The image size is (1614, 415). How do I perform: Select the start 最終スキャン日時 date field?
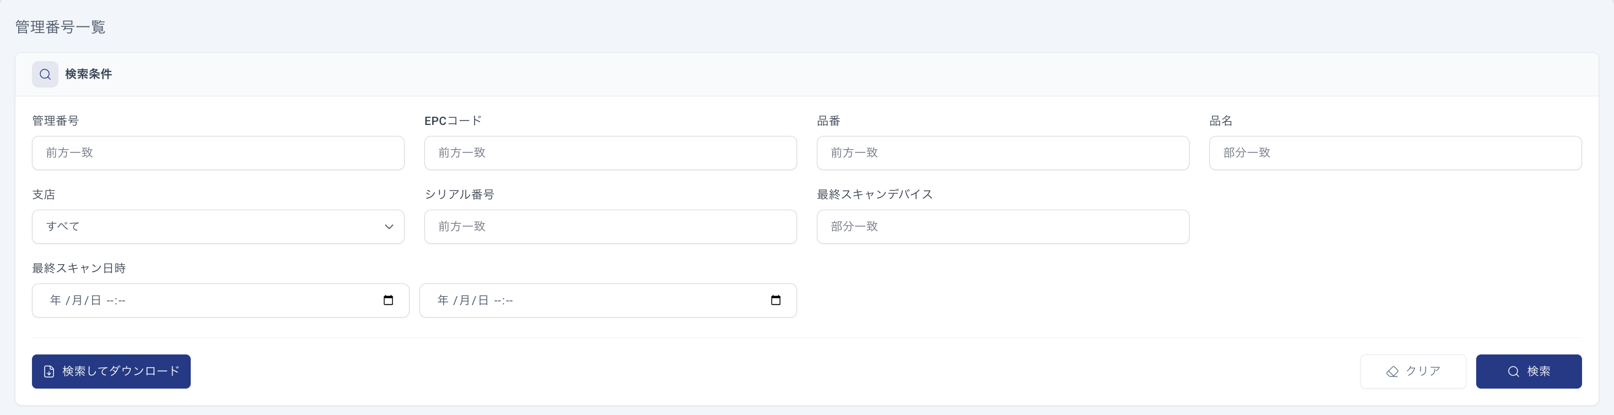(220, 301)
